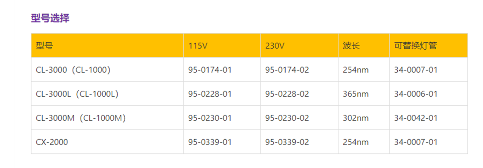Select the CL-3000M (CL-1000M) model cell

pyautogui.click(x=81, y=118)
